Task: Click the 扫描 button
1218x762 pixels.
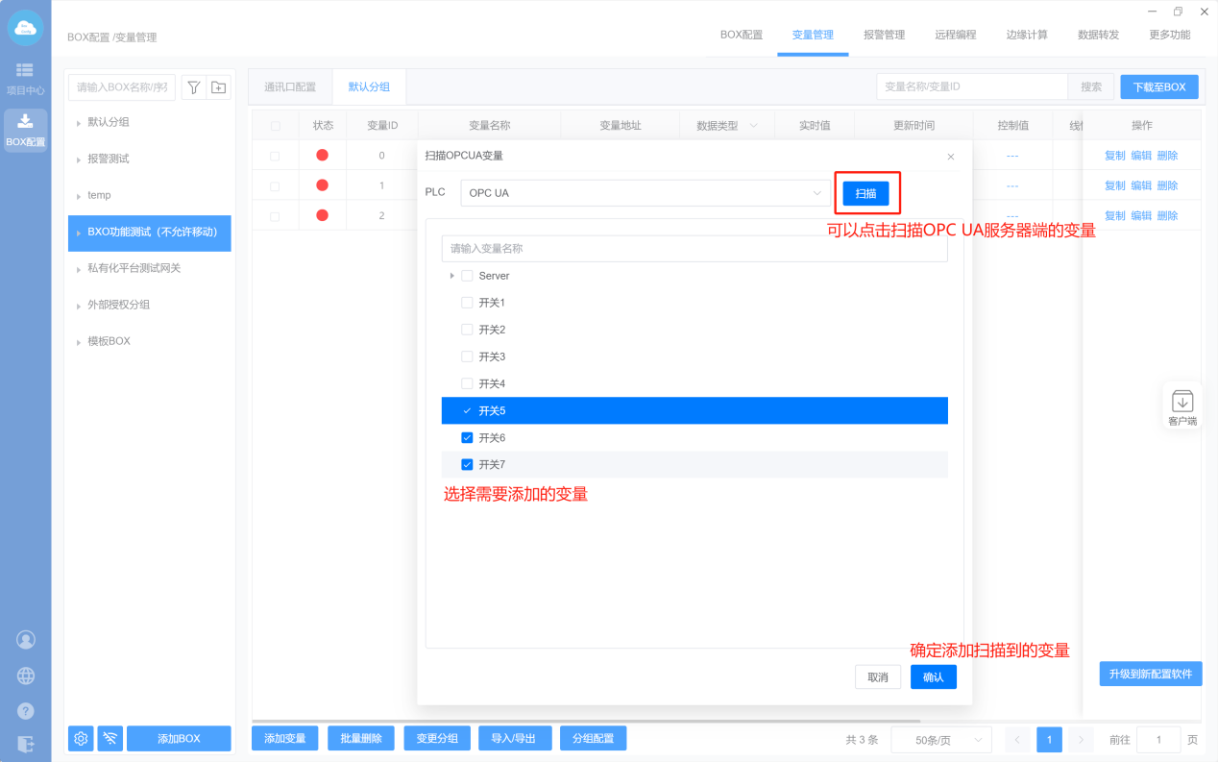Action: [x=865, y=193]
